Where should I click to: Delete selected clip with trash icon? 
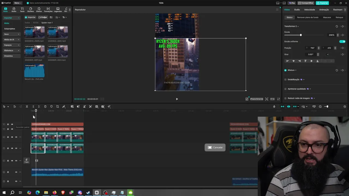point(45,106)
